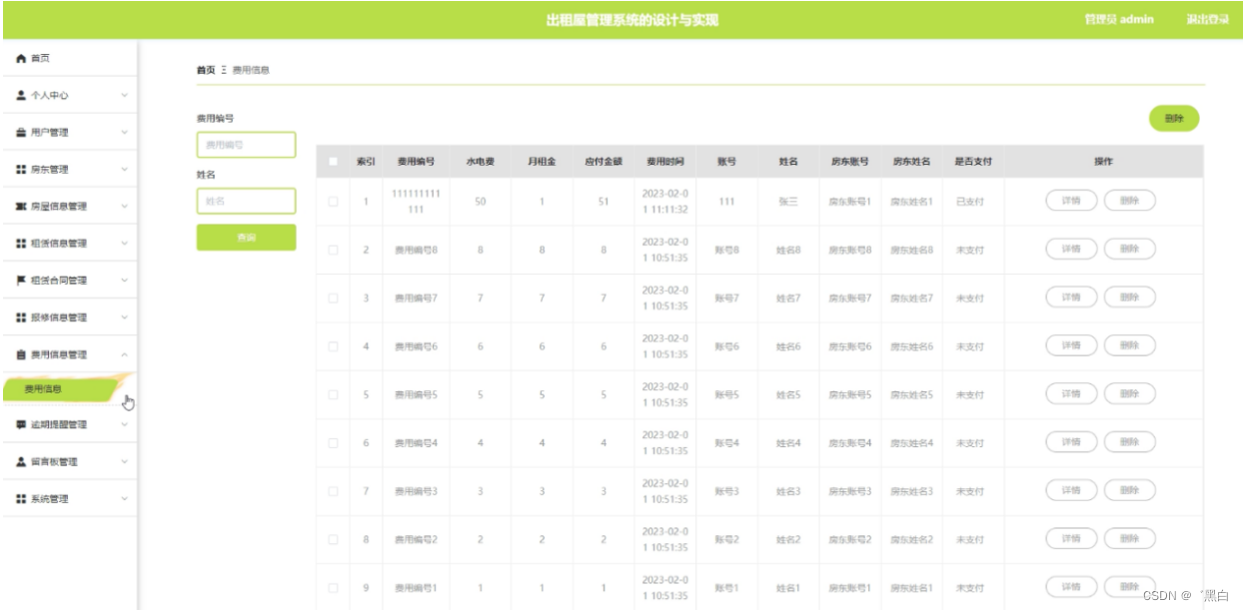The height and width of the screenshot is (611, 1243).
Task: Check the select-all checkbox in table header
Action: point(334,161)
